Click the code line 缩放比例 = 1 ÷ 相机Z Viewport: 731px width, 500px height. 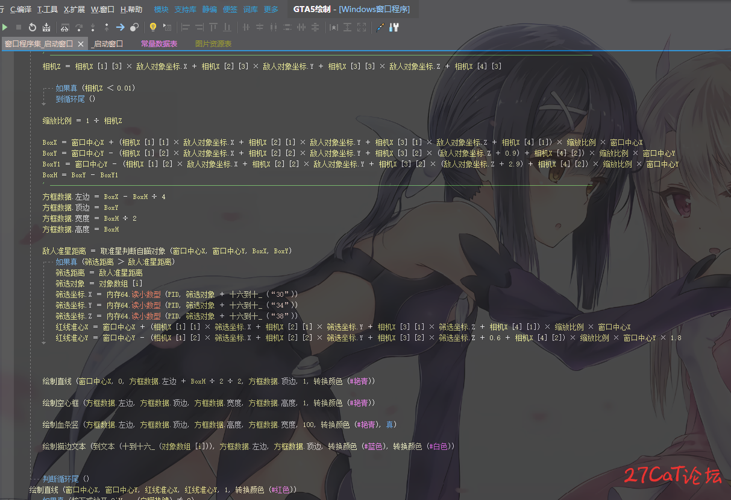83,121
